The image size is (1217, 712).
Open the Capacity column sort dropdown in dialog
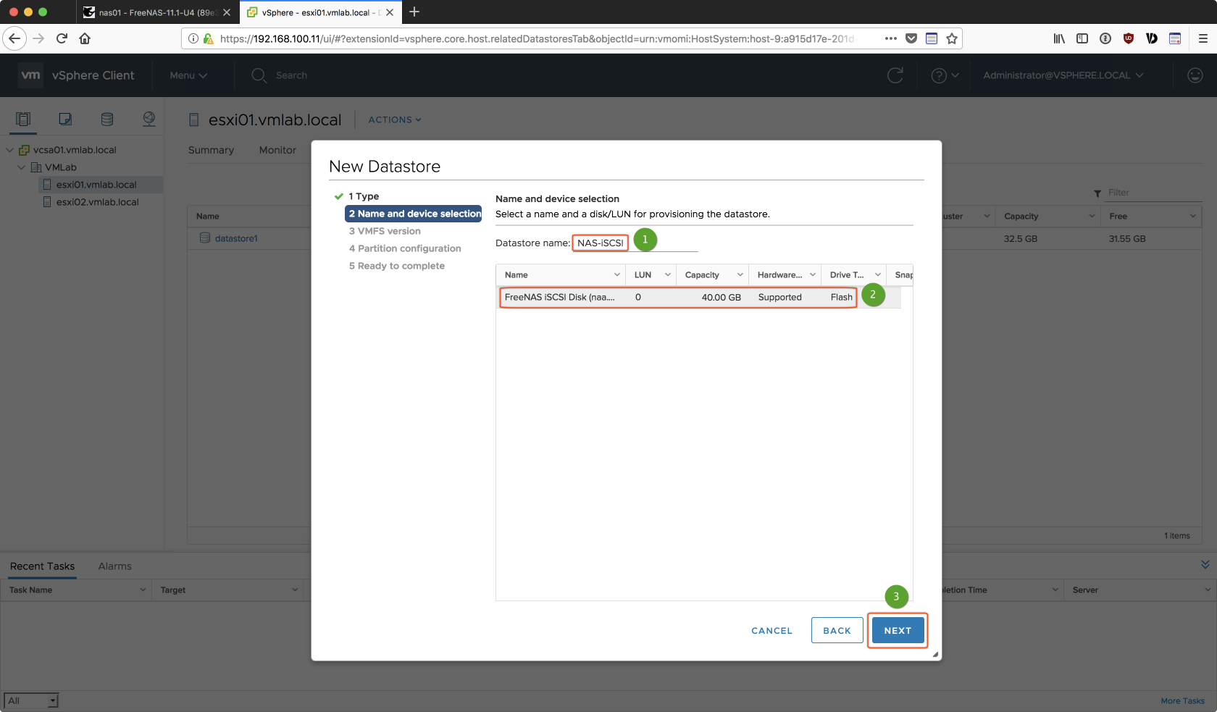740,275
